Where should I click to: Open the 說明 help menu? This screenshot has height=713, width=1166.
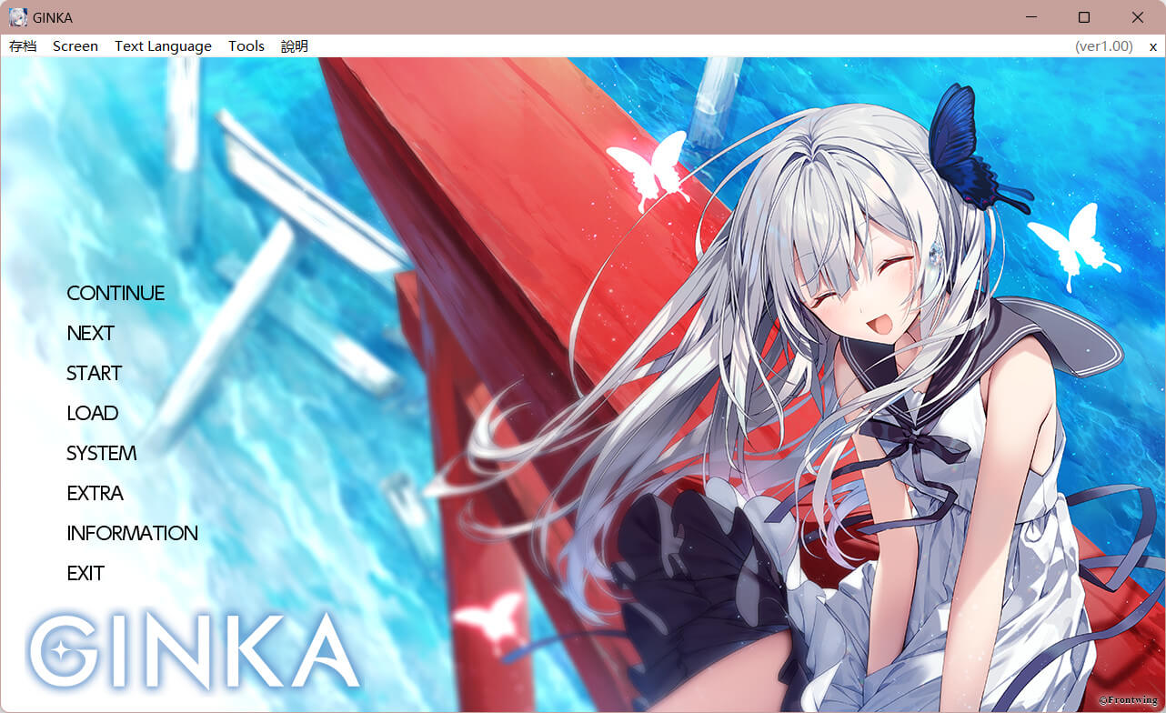click(295, 46)
